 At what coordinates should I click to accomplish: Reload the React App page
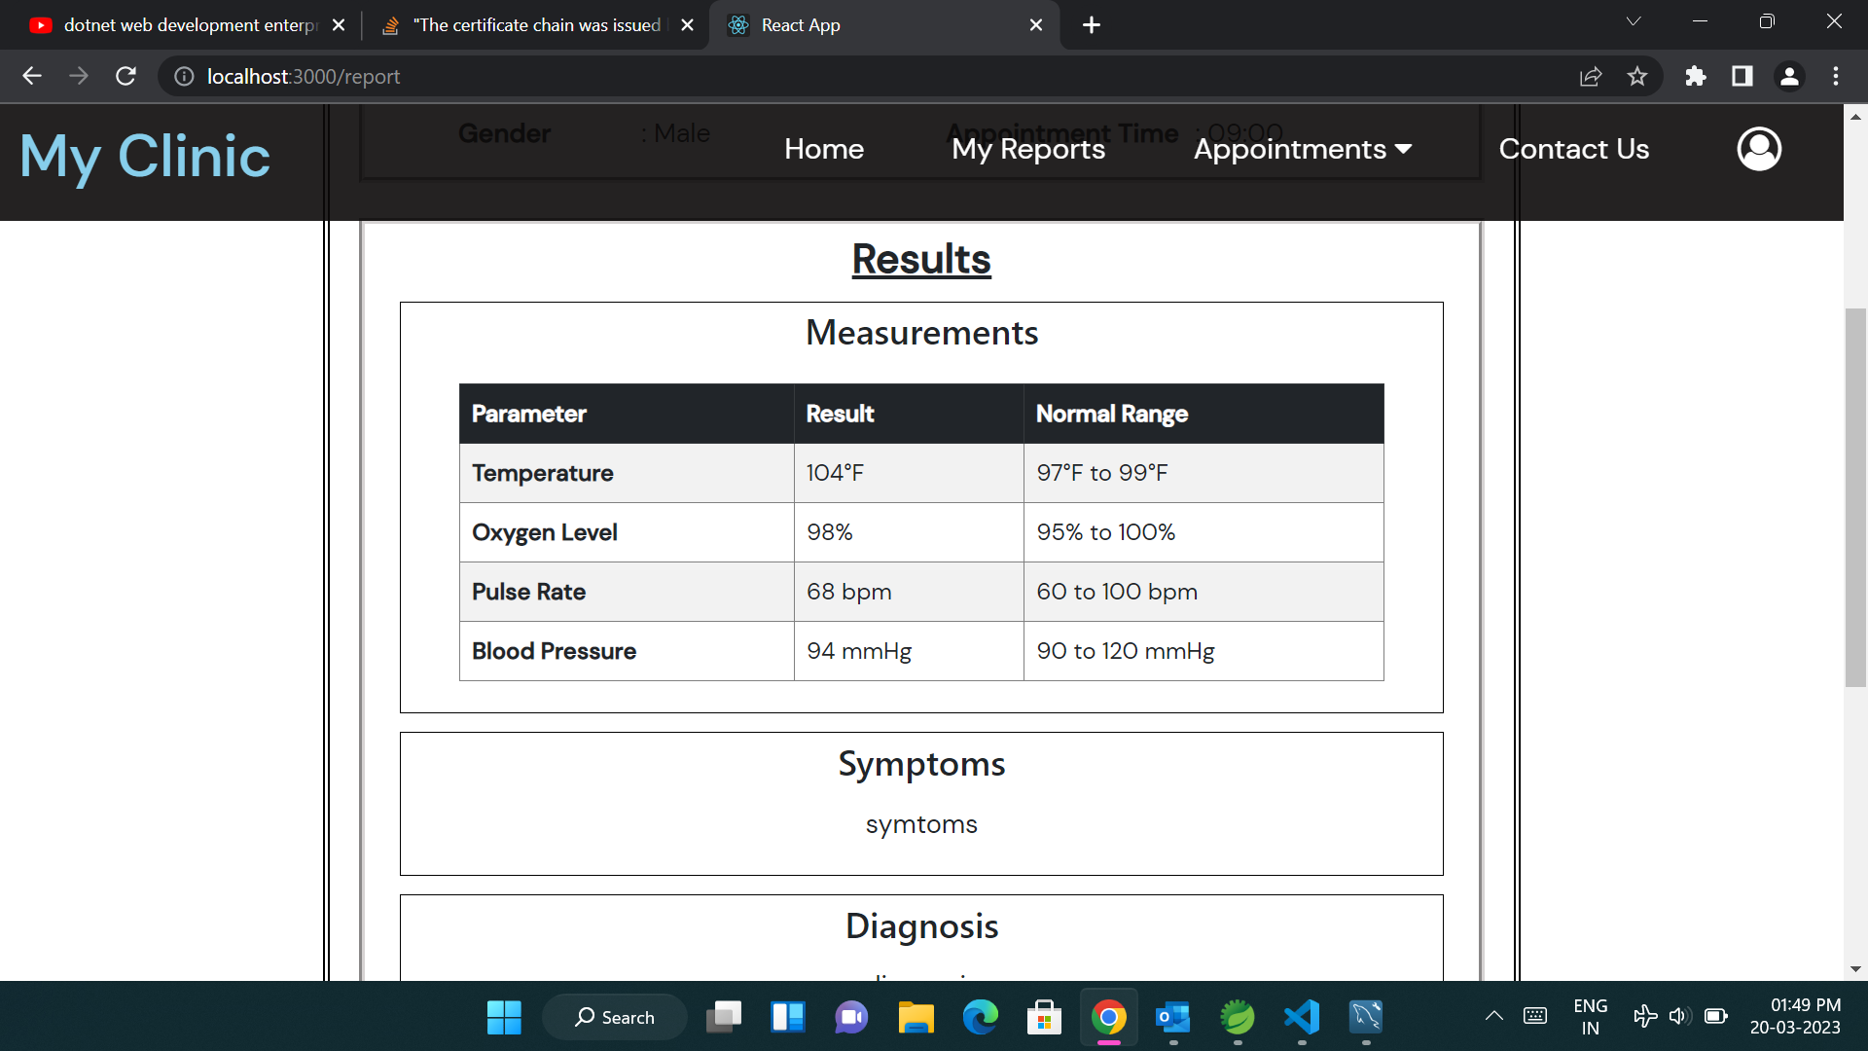click(126, 76)
